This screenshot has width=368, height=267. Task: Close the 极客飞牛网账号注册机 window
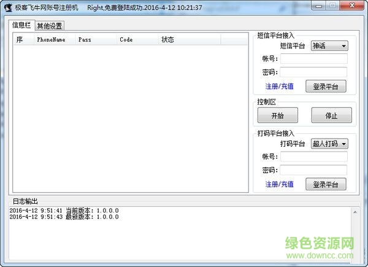352,6
